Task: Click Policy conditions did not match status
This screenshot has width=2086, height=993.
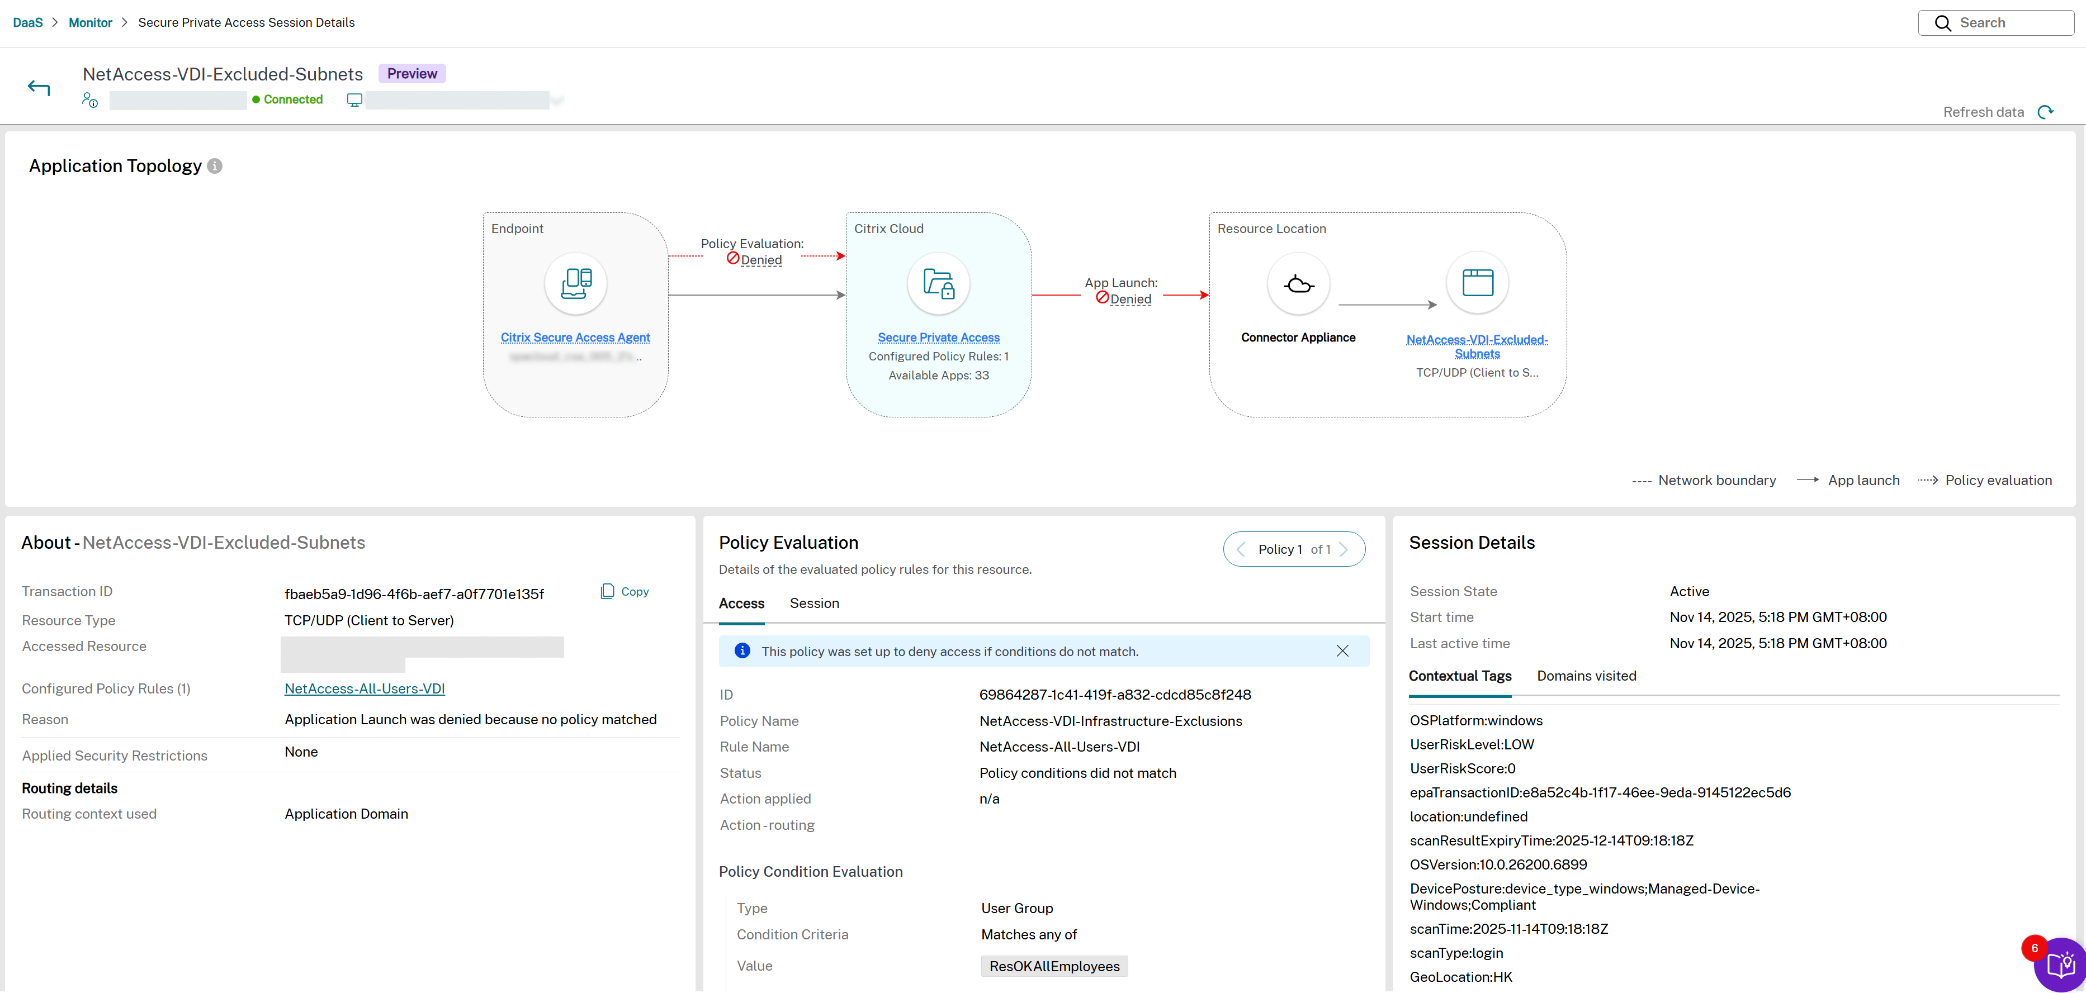Action: click(x=1077, y=774)
